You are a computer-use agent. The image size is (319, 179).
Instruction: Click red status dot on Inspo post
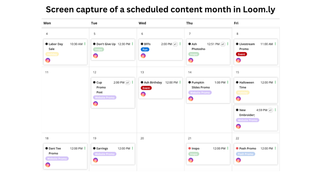pyautogui.click(x=190, y=148)
